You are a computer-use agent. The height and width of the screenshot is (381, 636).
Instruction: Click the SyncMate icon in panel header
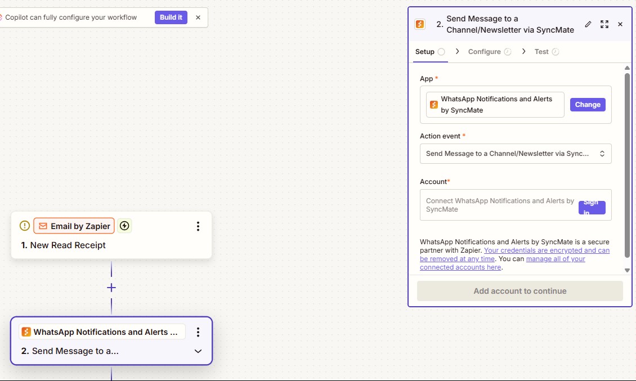420,24
